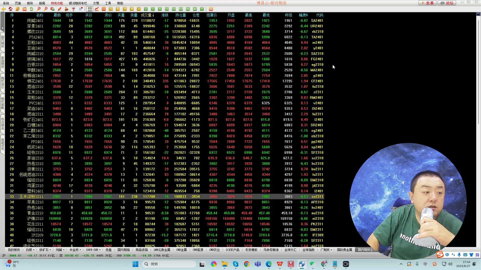Expand the 铁矿石 dropdown tab
This screenshot has height=270, width=481.
click(x=45, y=250)
